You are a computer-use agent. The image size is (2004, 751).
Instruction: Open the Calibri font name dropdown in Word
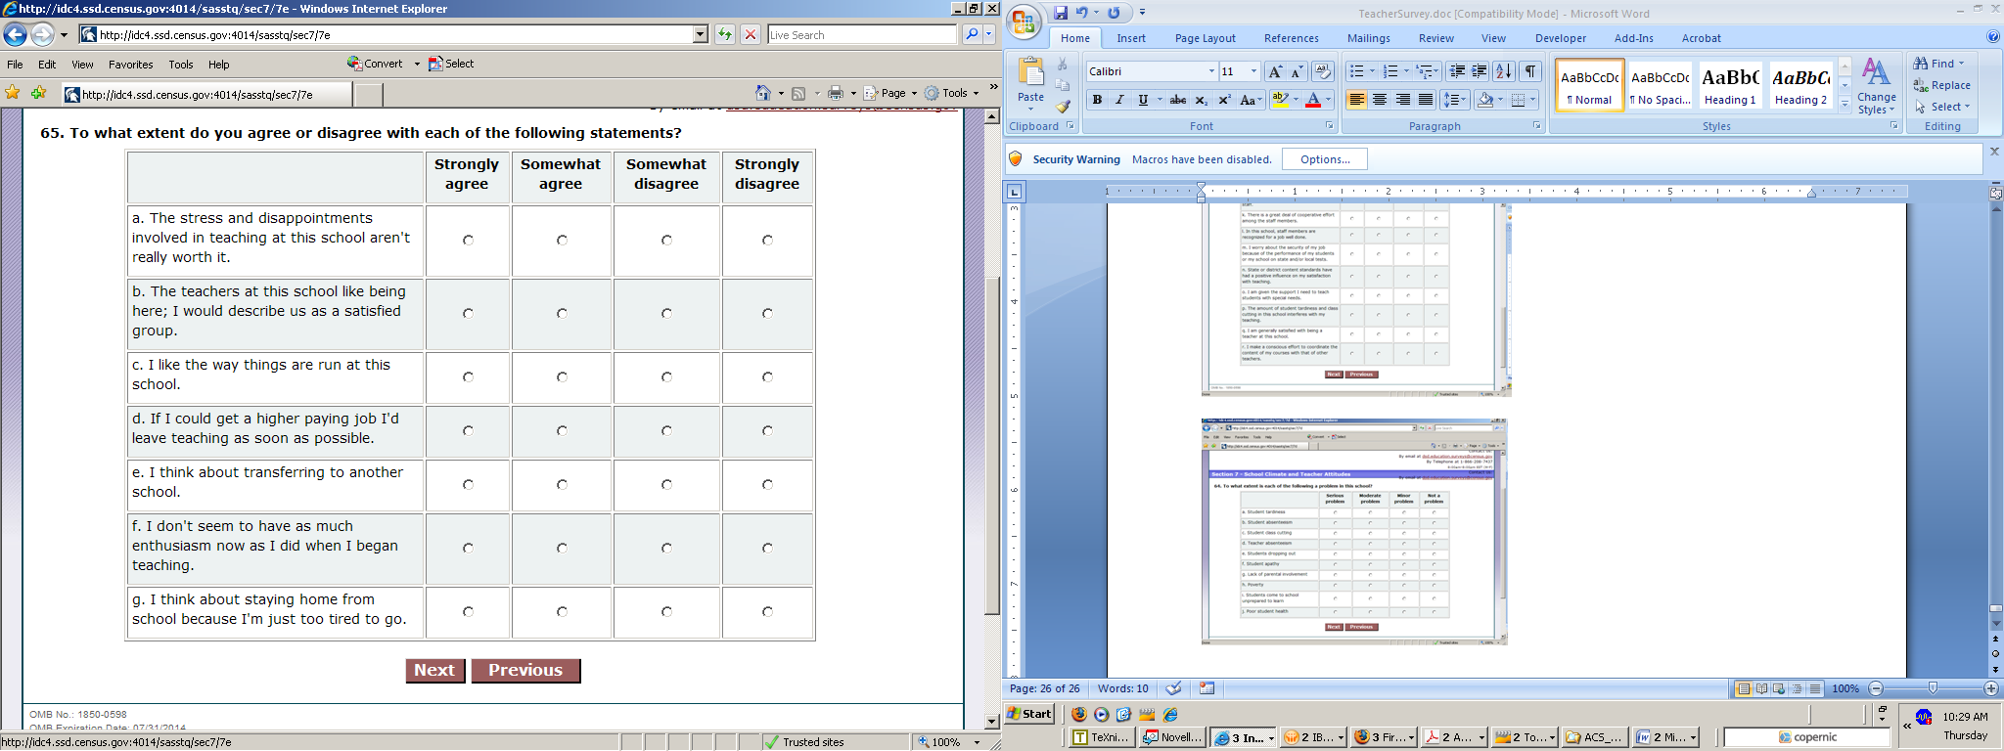pyautogui.click(x=1211, y=71)
